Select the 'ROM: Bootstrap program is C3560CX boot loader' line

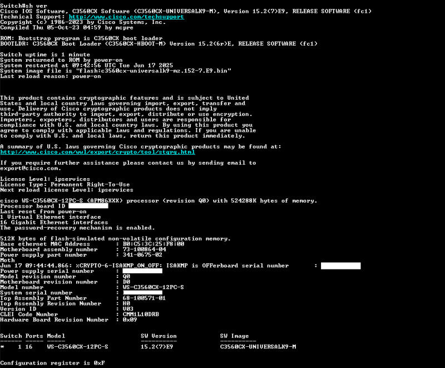pos(81,38)
